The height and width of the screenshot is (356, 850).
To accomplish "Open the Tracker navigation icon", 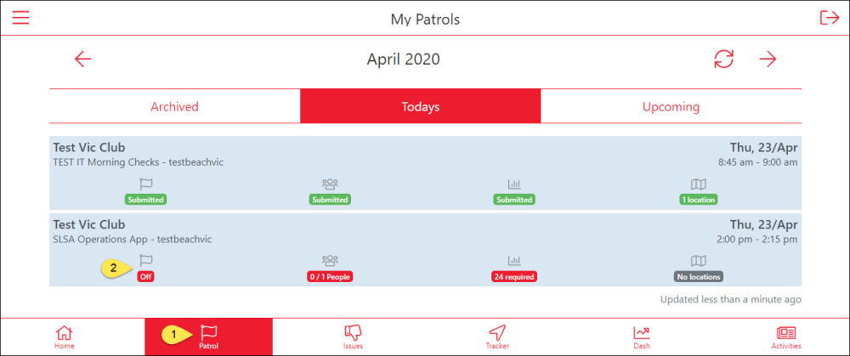I will tap(497, 336).
